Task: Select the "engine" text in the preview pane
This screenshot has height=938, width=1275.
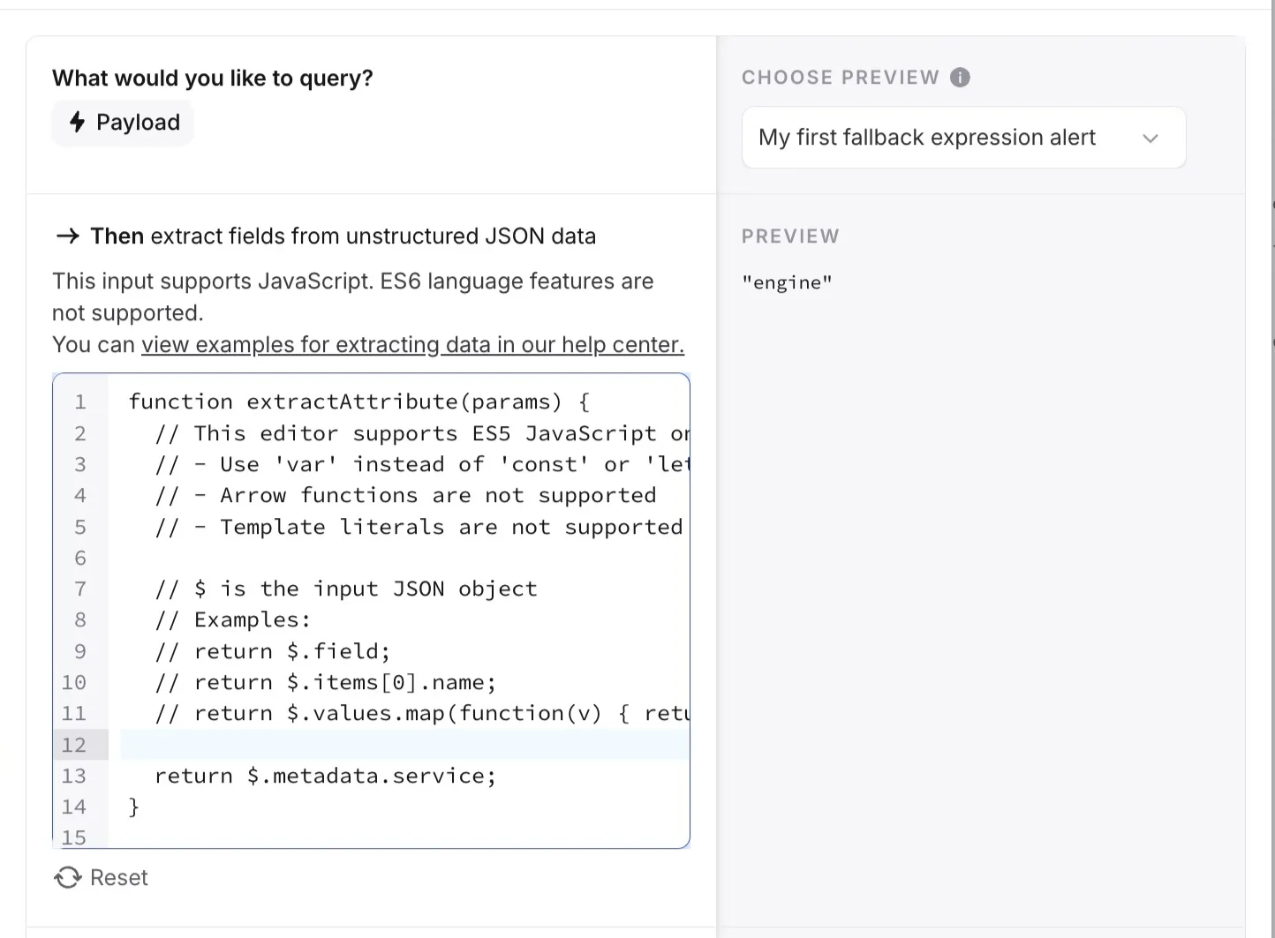Action: [788, 282]
